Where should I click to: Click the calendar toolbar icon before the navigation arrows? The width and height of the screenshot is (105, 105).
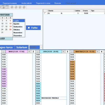tap(3, 7)
